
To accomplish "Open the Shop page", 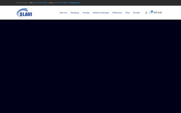I will point(127,13).
